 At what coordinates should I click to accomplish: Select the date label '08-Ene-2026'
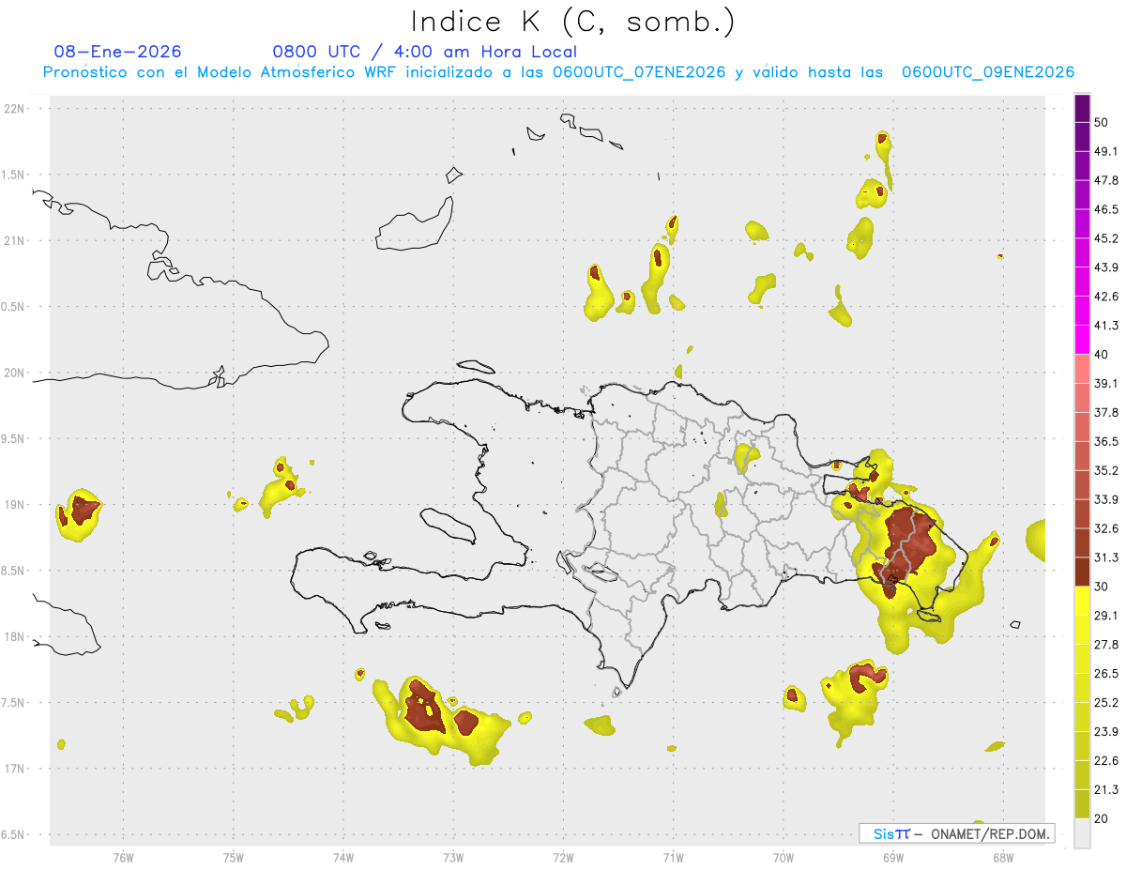click(x=118, y=52)
